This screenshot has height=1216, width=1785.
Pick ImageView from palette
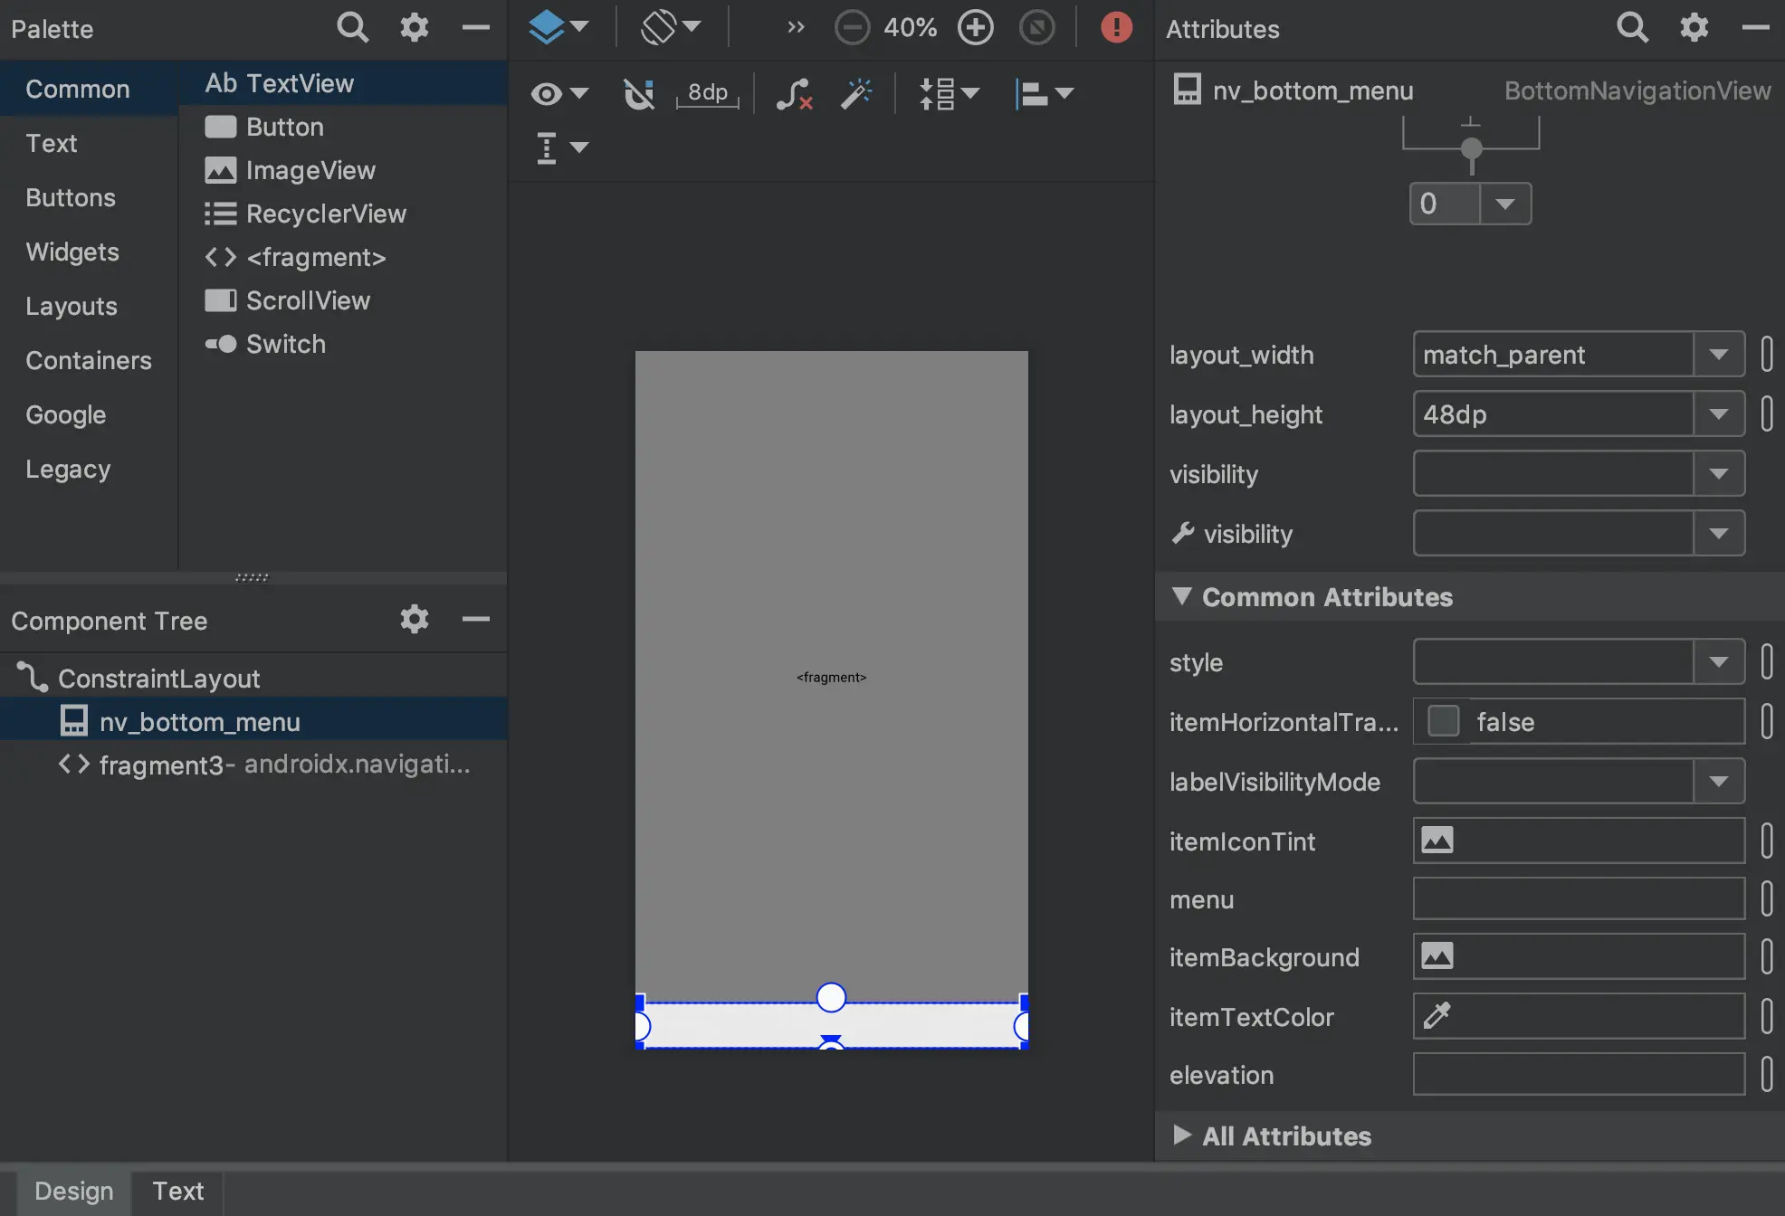pos(344,170)
